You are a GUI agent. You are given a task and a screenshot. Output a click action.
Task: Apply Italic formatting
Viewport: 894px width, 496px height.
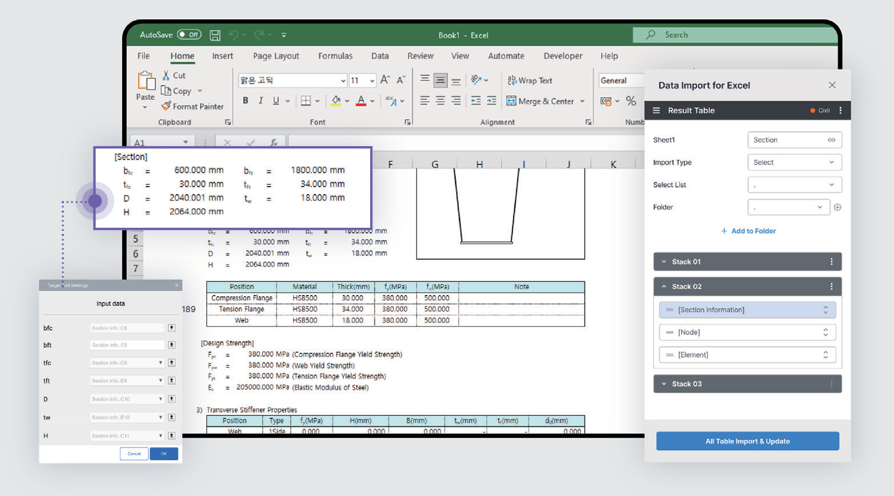[x=260, y=101]
